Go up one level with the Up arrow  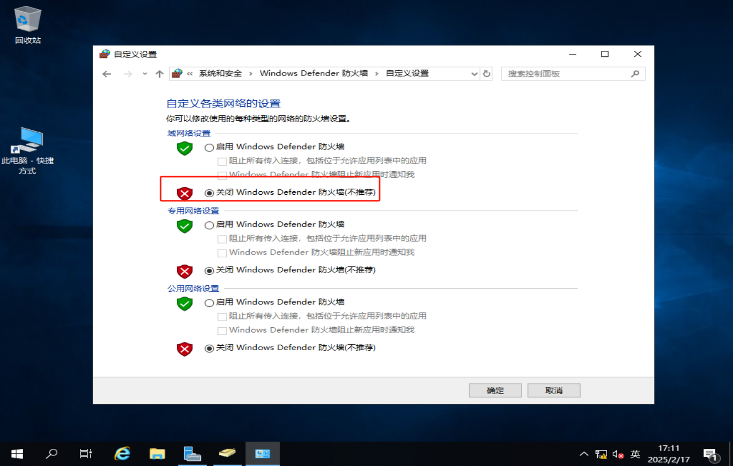click(160, 74)
